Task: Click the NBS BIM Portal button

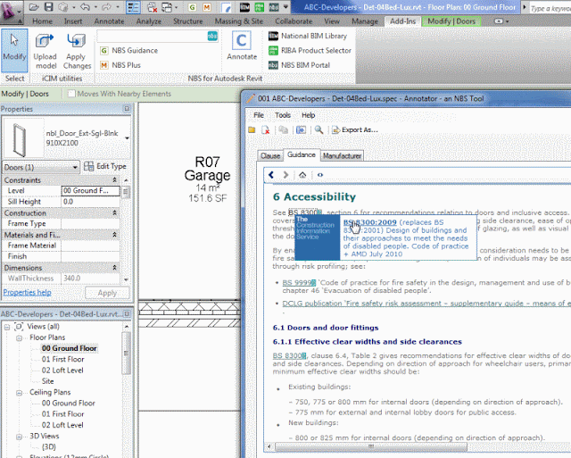Action: (x=300, y=65)
